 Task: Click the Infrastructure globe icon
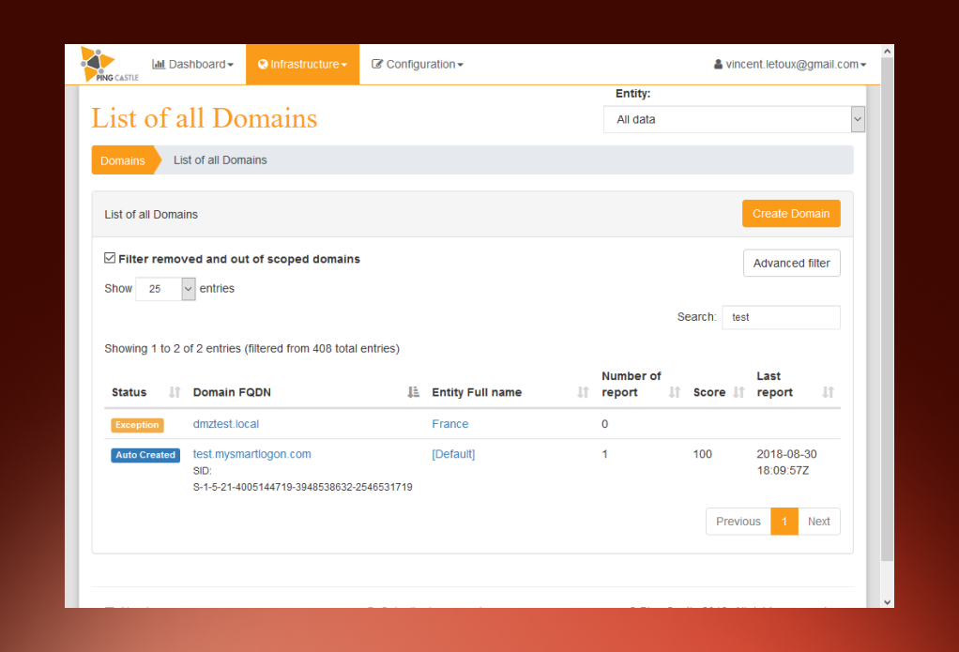pos(263,64)
